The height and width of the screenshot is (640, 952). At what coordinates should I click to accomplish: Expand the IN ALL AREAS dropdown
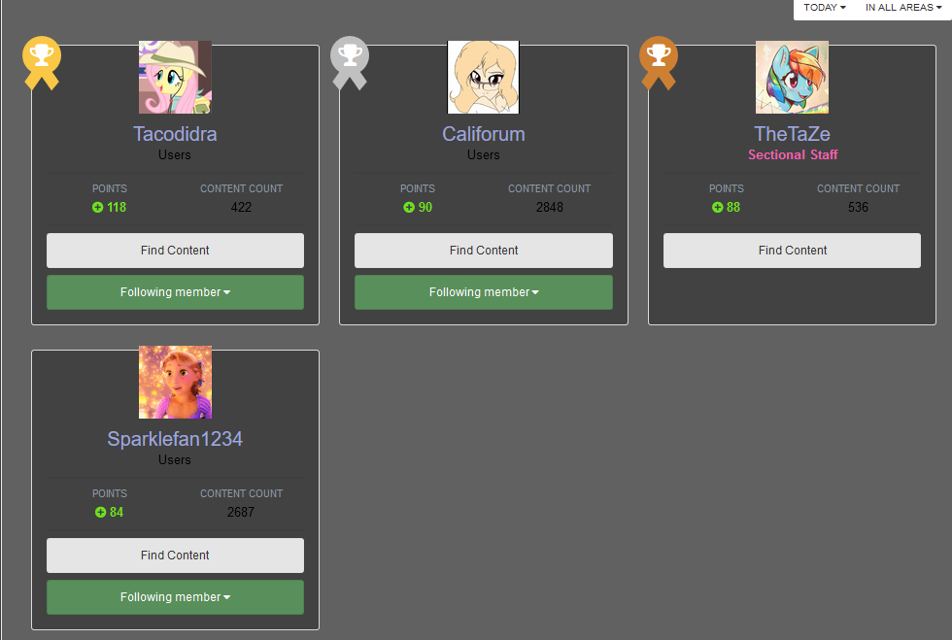pyautogui.click(x=903, y=8)
